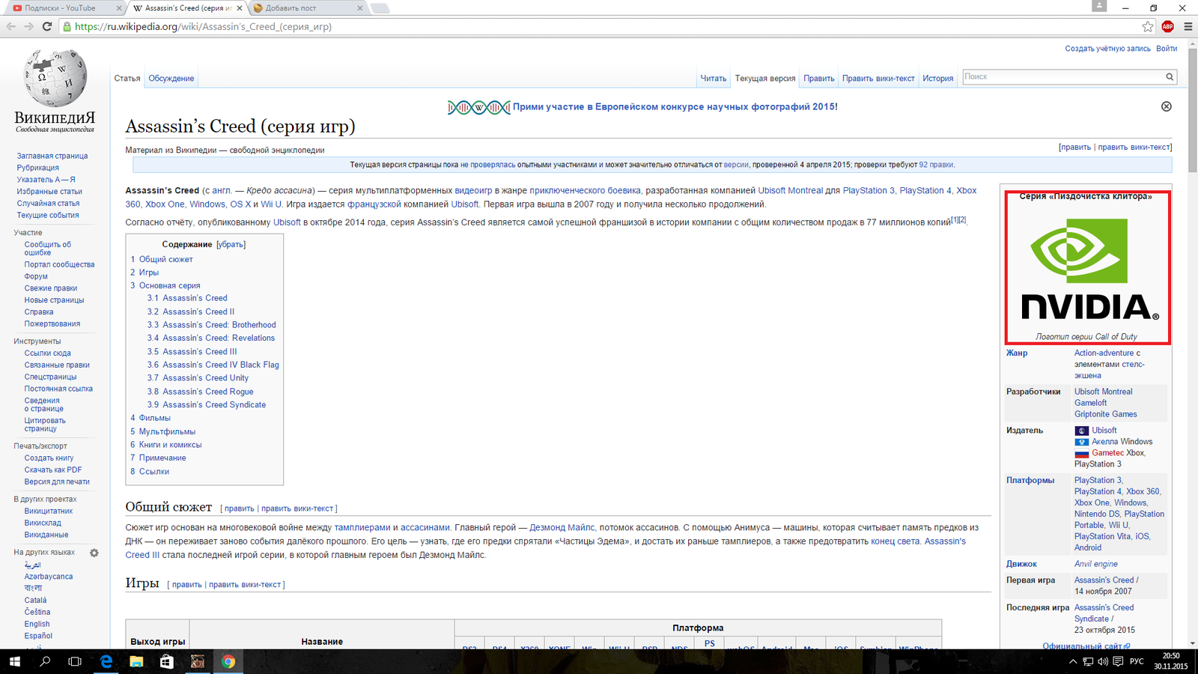Screen dimensions: 1198x674
Task: Click the DNA banner image
Action: 478,107
